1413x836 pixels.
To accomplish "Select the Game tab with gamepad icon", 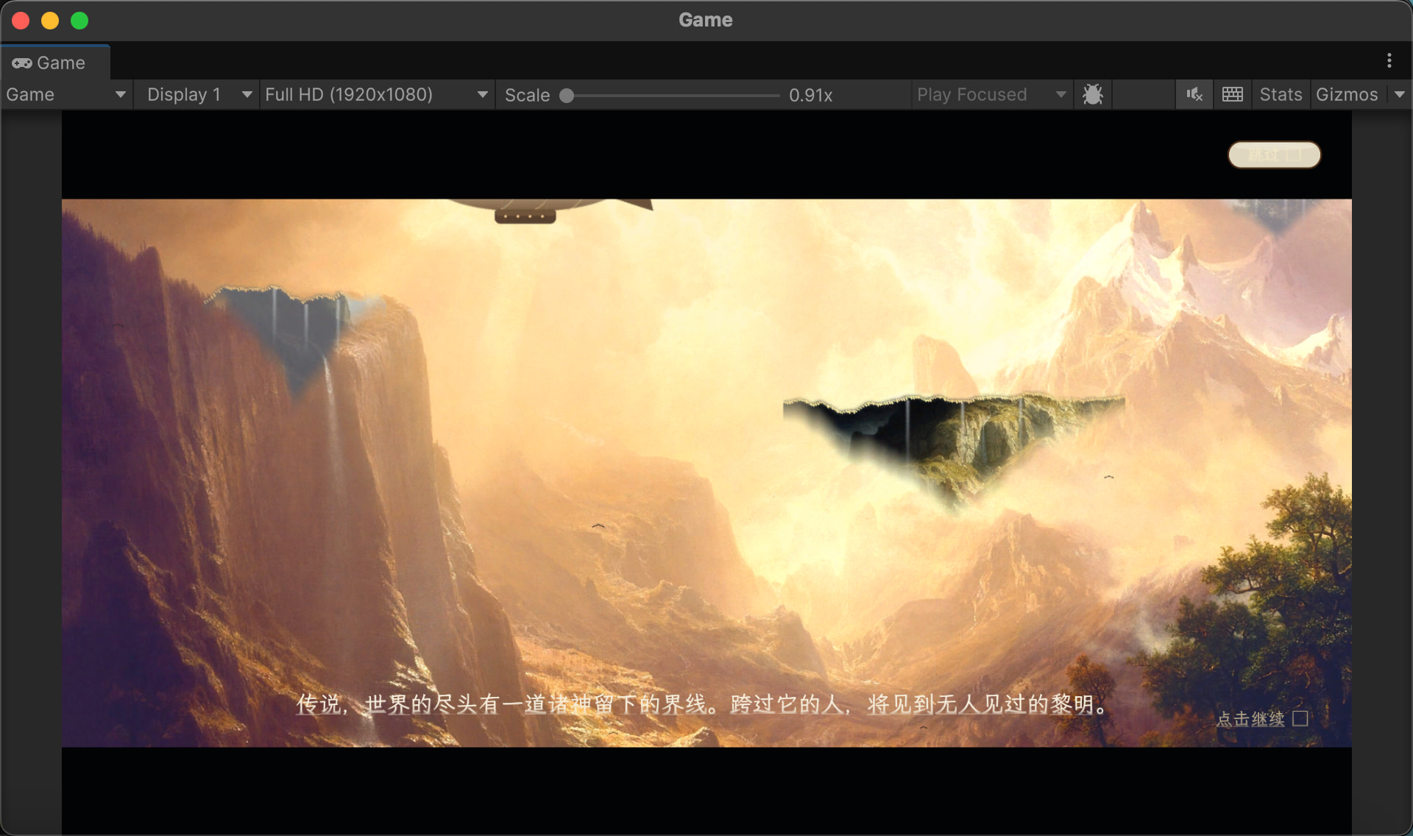I will pos(55,63).
